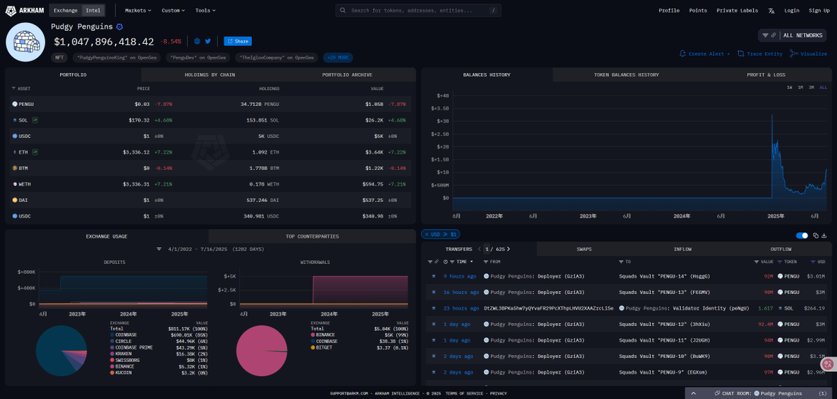The width and height of the screenshot is (837, 399).
Task: Download transfers using the download icon
Action: [824, 236]
